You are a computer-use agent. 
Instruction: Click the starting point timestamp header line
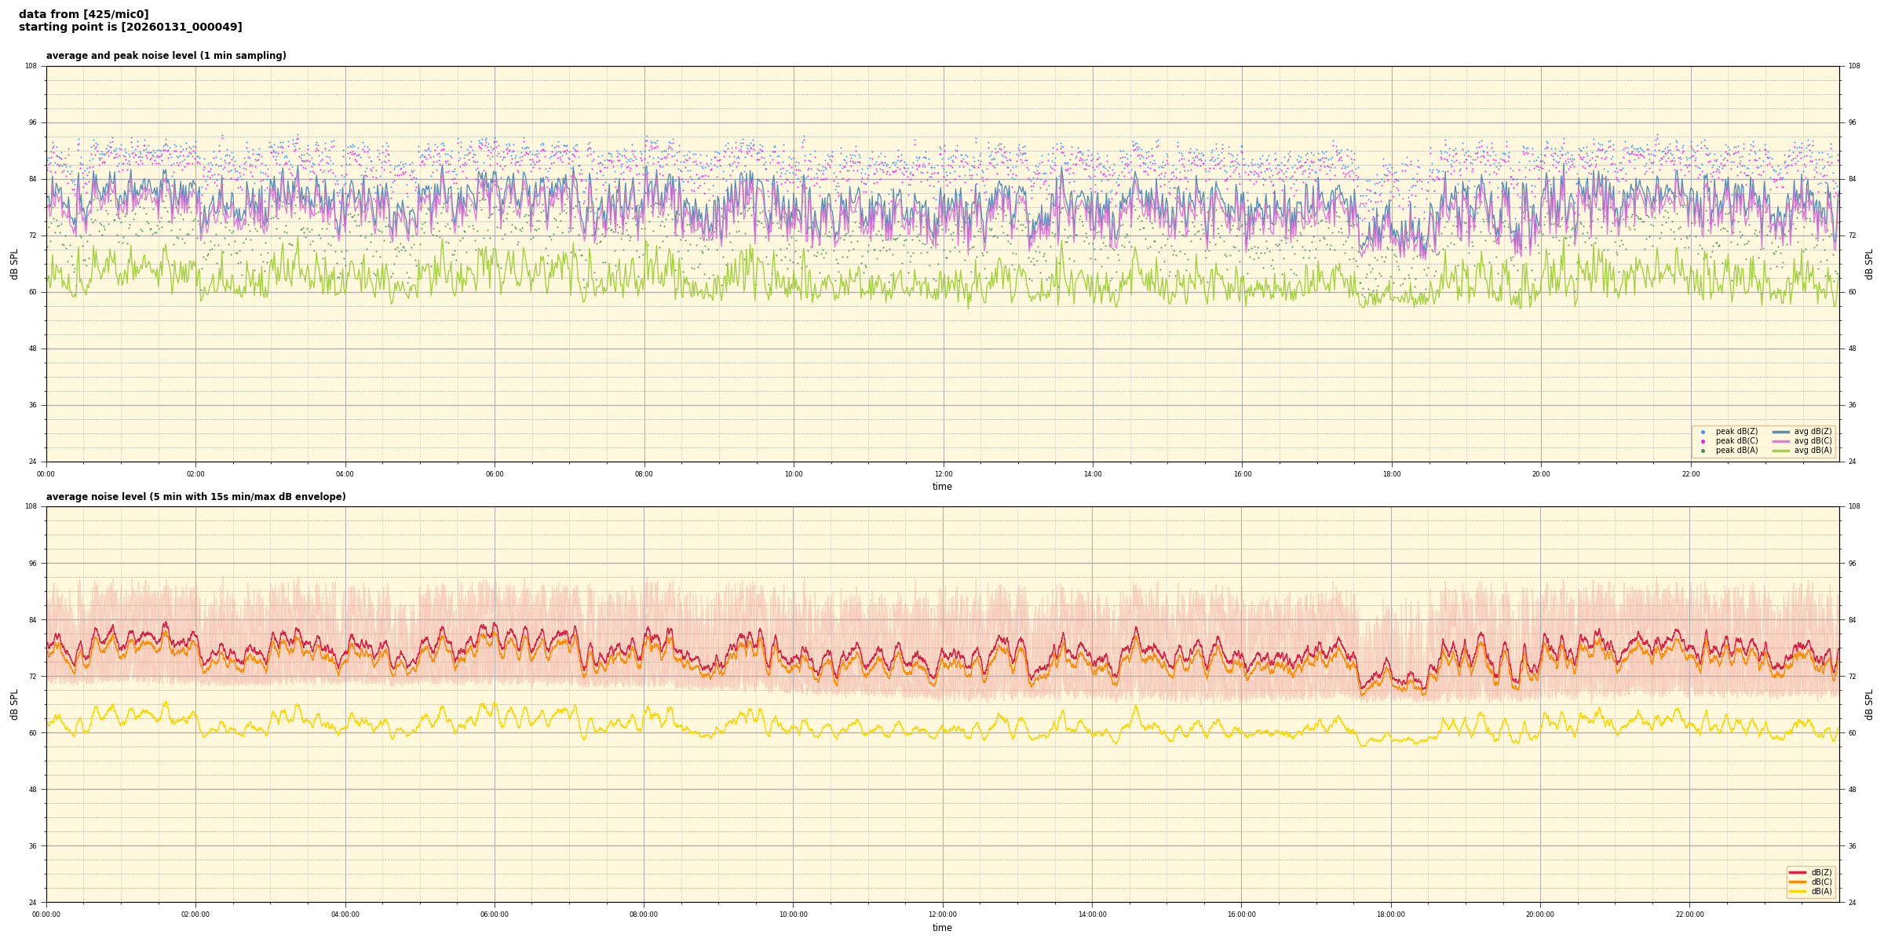point(130,27)
